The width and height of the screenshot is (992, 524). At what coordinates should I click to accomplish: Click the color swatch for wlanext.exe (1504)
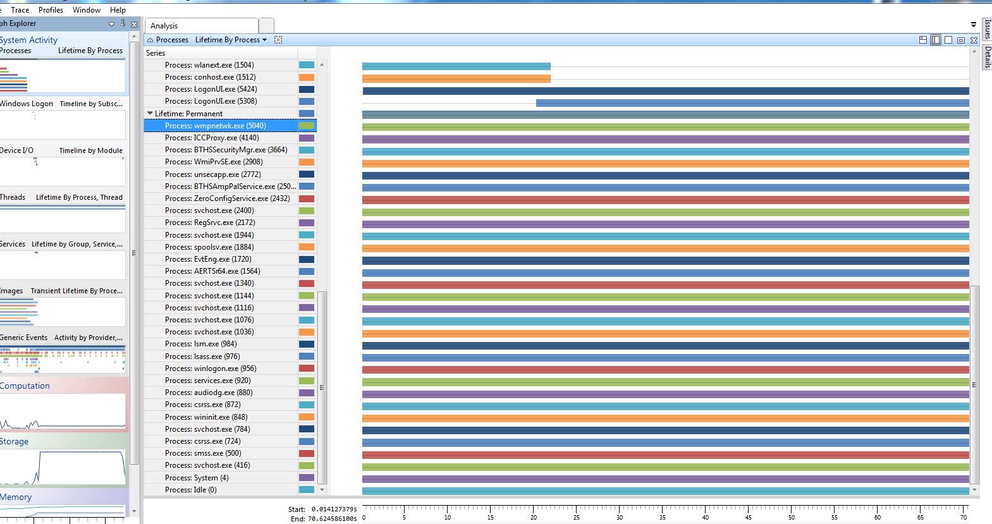click(307, 65)
